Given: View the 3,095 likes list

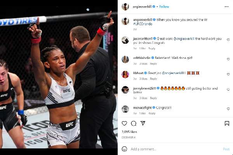Looking at the screenshot, I should 129,132.
